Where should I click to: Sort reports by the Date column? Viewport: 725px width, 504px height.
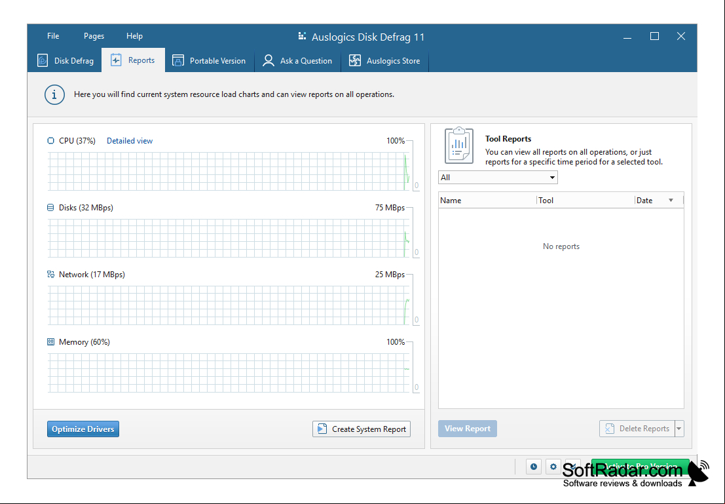(x=659, y=201)
